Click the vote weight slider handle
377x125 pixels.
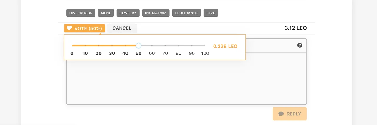point(138,46)
